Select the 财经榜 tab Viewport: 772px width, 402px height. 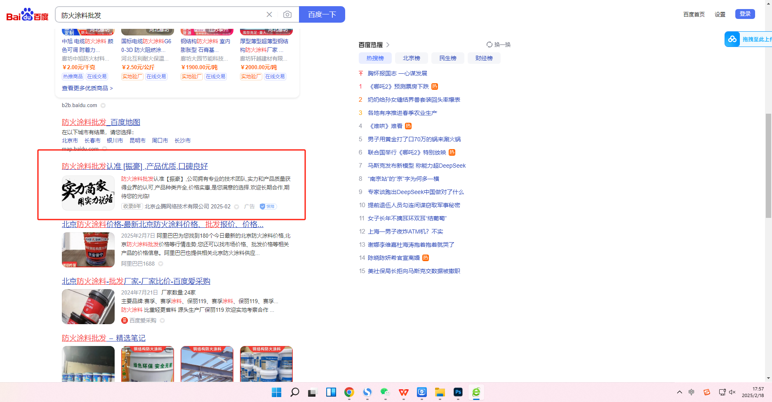pyautogui.click(x=484, y=58)
